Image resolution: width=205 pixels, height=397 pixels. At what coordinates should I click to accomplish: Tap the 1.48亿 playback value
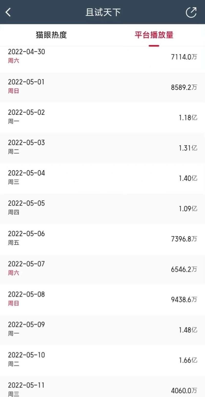click(x=188, y=330)
